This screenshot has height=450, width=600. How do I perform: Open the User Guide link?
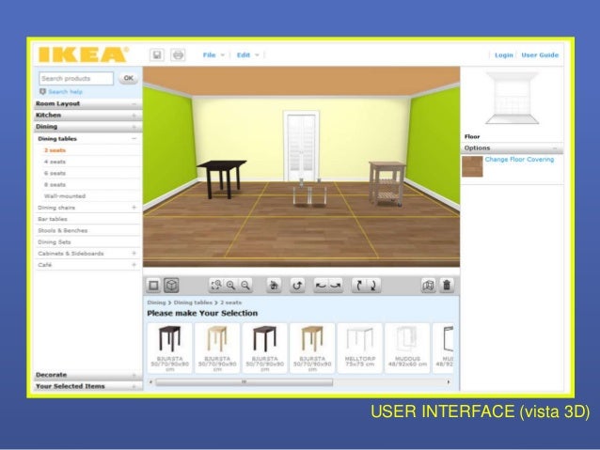540,55
